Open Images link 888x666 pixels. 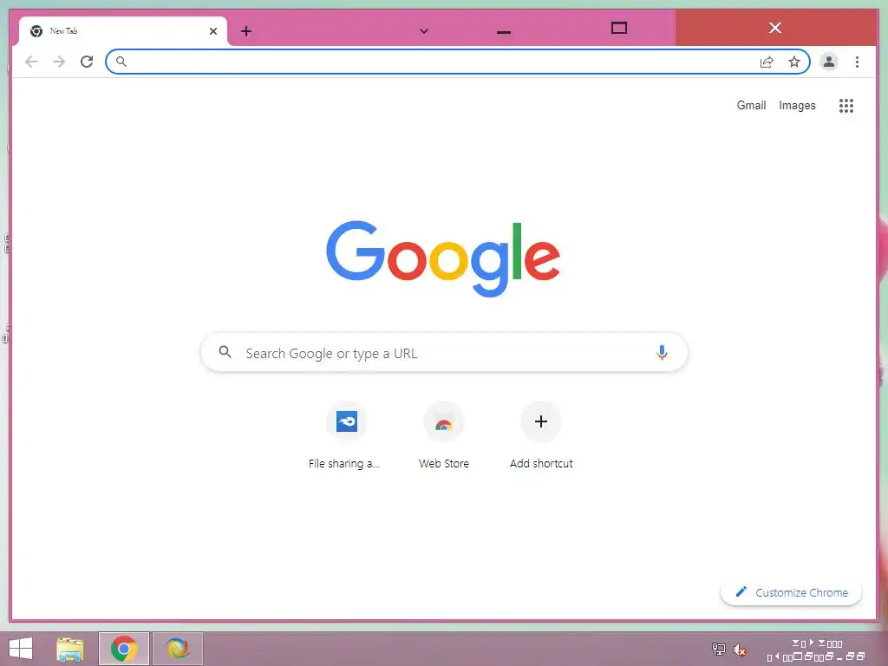[797, 105]
